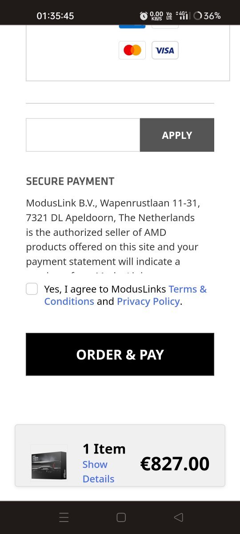Tap the Android home navigation icon

click(x=121, y=517)
